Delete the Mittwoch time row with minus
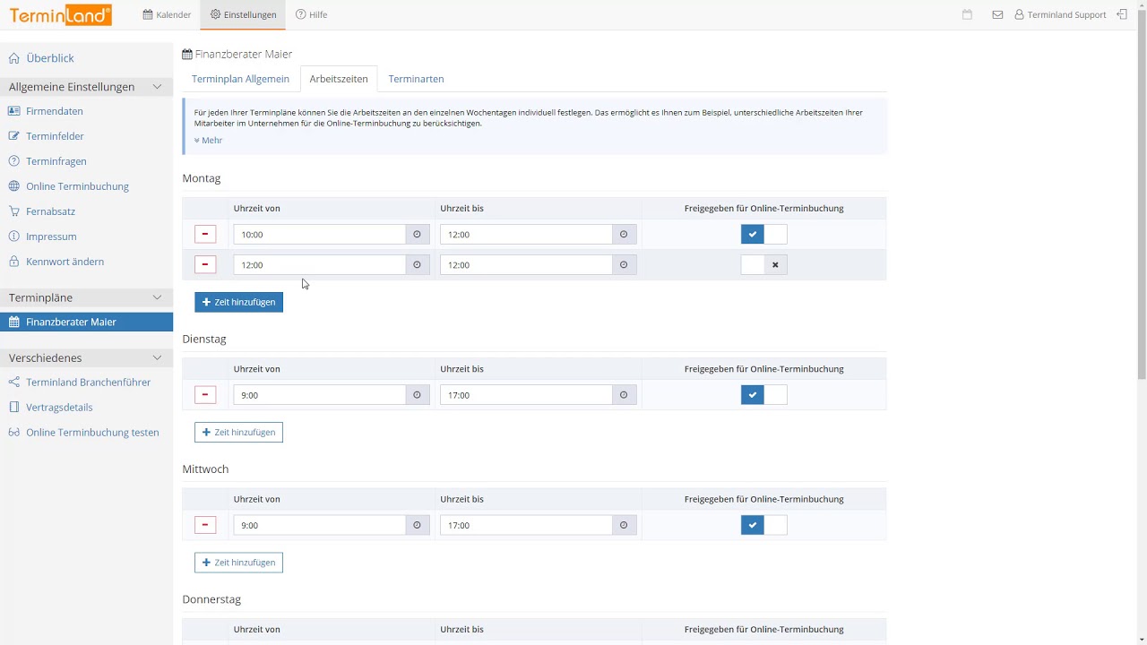This screenshot has height=645, width=1147. click(x=205, y=525)
